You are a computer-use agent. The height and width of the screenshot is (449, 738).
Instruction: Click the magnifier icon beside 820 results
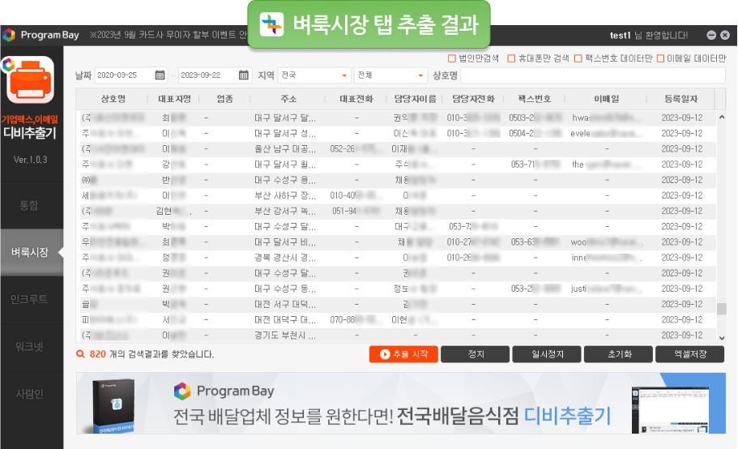point(80,354)
